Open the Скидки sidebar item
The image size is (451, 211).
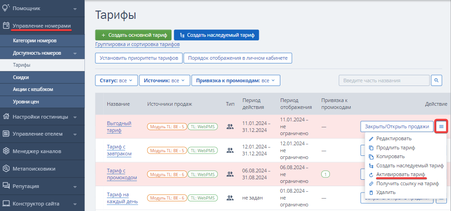click(x=42, y=78)
